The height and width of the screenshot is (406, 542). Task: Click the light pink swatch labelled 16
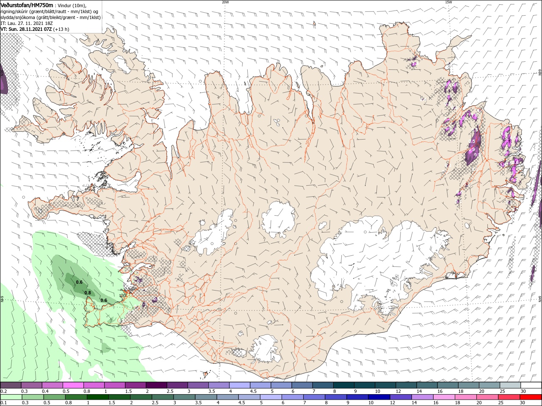click(444, 397)
